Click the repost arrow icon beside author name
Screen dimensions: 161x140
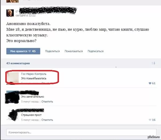[x=17, y=11]
